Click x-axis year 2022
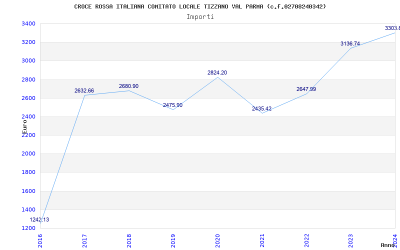 coord(306,241)
